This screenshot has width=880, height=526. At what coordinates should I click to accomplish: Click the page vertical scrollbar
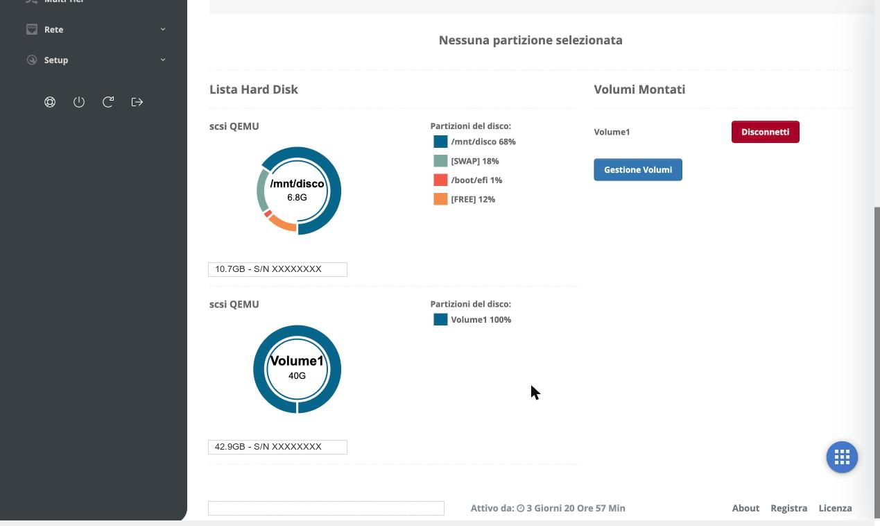point(877,361)
